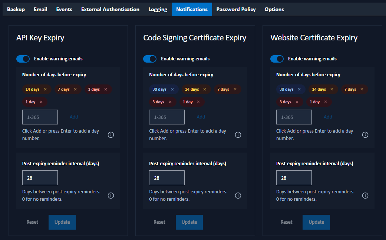Click Add in API Key Expiry panel
386x240 pixels.
74,117
